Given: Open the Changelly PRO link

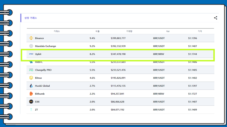Looking at the screenshot, I should click(43, 70).
